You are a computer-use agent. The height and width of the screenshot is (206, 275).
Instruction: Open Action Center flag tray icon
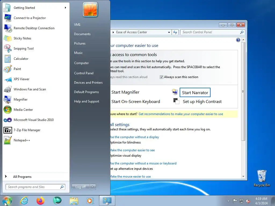coord(235,201)
